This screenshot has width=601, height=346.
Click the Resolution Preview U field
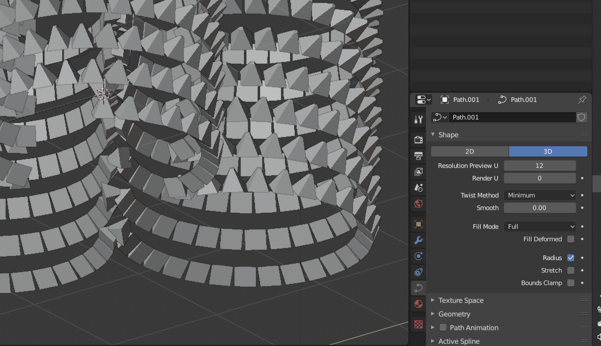539,166
